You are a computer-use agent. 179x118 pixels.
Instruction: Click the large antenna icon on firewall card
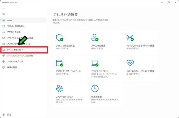[x=130, y=38]
